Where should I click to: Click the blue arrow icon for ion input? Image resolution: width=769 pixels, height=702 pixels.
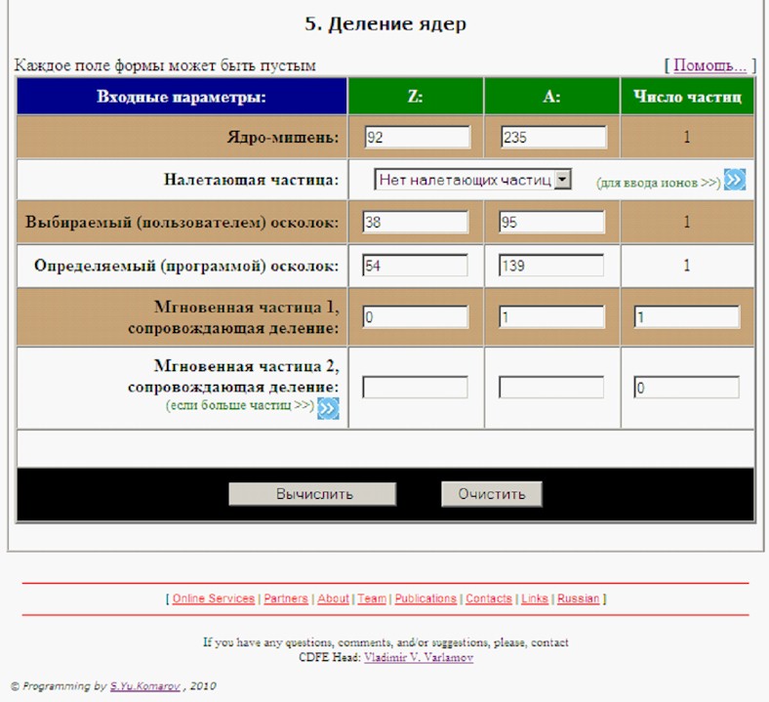735,180
